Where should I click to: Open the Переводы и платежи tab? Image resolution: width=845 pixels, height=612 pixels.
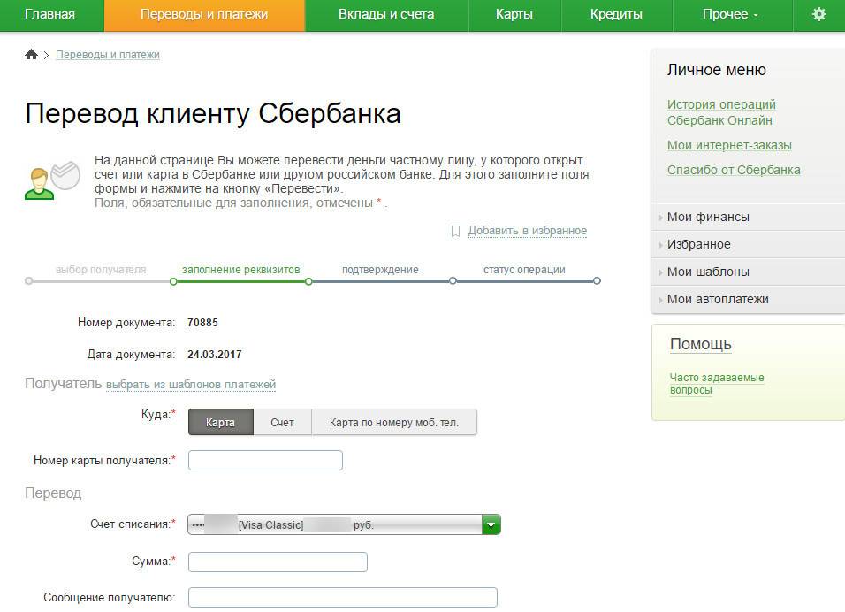pos(204,14)
